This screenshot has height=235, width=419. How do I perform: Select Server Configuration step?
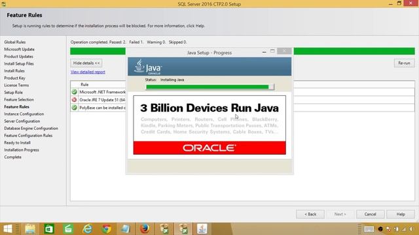click(22, 121)
